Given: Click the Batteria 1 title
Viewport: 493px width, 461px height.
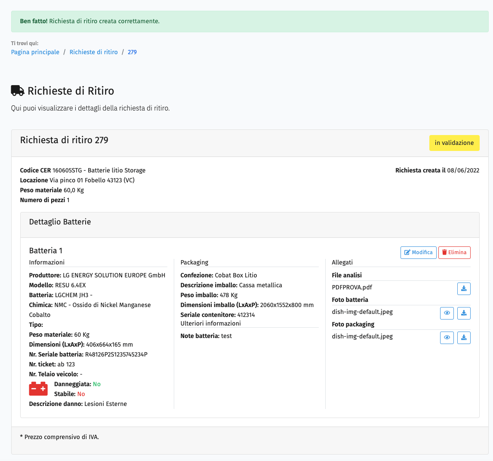Looking at the screenshot, I should (x=46, y=250).
